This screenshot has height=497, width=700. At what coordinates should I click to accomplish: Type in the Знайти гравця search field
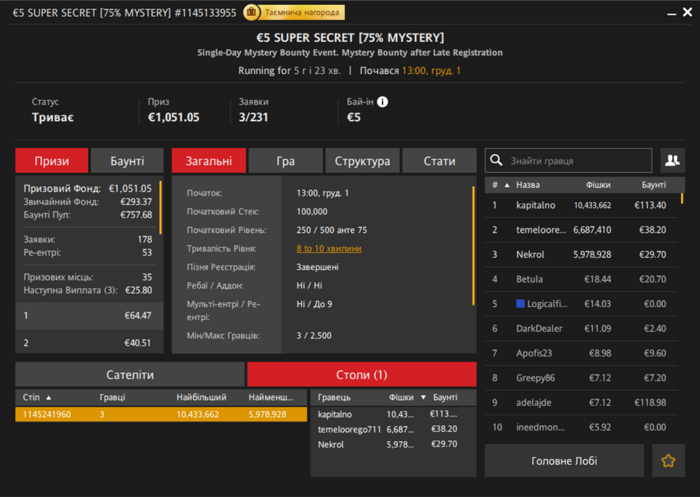click(x=577, y=161)
